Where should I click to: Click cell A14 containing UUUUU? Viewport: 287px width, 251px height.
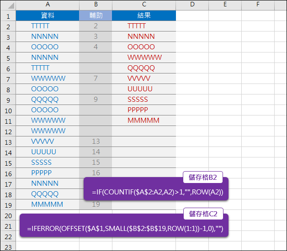[x=48, y=152]
